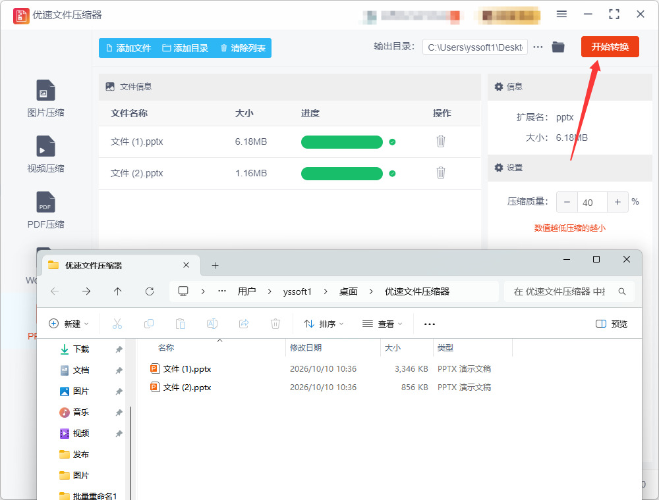Viewport: 659px width, 500px height.
Task: Open the 图片压缩 image compression tool
Action: pos(45,99)
